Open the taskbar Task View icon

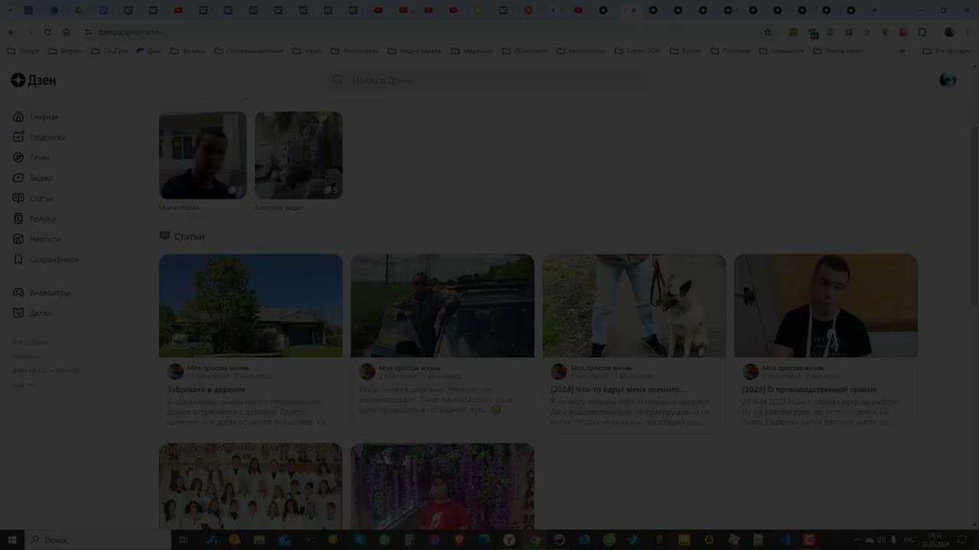pos(183,539)
